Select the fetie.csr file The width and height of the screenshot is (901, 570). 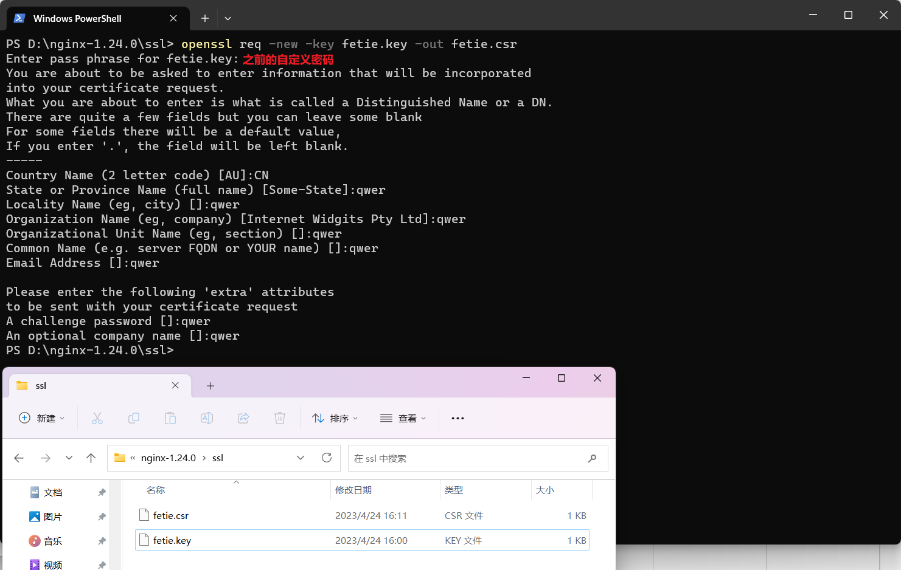tap(362, 515)
